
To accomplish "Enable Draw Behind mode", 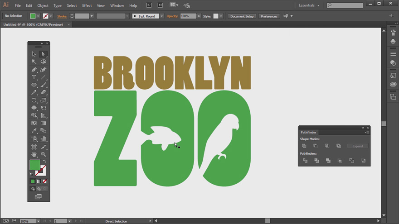I will pyautogui.click(x=39, y=189).
